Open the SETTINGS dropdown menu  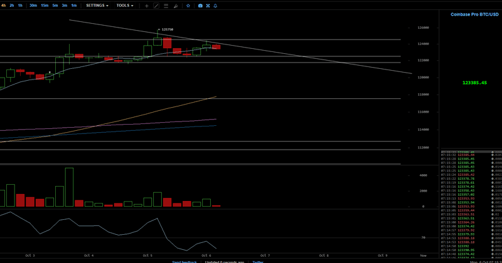(x=97, y=6)
